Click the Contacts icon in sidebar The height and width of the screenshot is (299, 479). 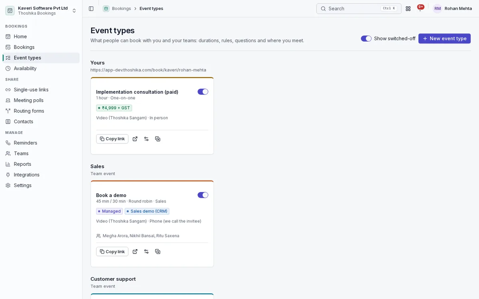click(8, 122)
